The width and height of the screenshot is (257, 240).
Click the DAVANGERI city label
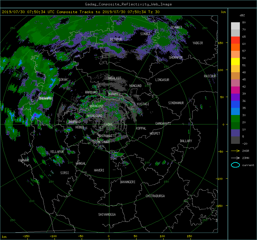point(128,182)
